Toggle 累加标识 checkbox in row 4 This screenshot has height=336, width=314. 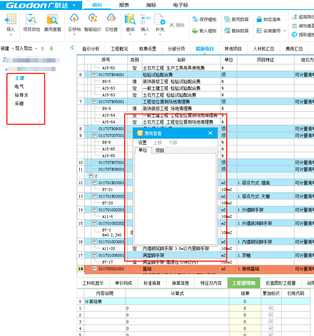pos(271,328)
